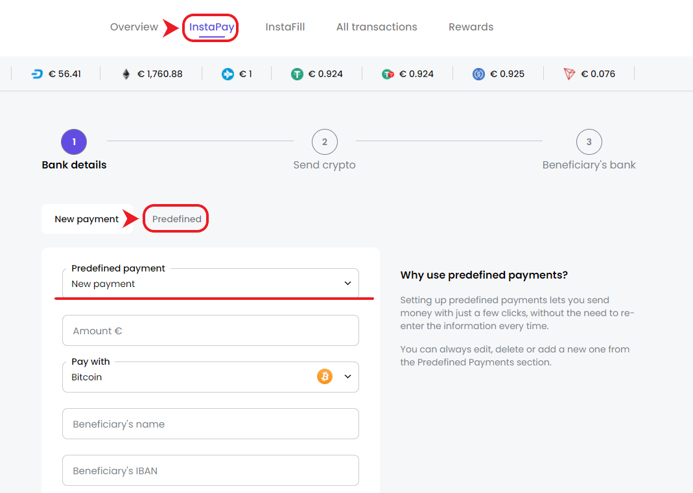Go to the Overview tab
Screen dimensions: 693x493
point(134,27)
